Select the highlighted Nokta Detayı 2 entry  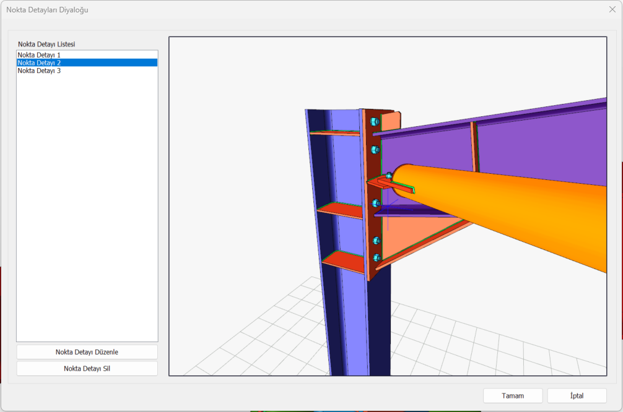[x=39, y=62]
